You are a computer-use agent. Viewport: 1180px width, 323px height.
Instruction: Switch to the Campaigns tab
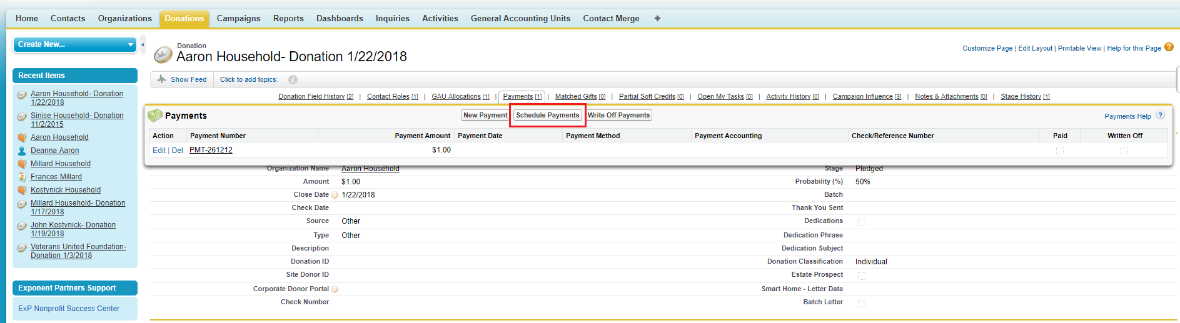click(238, 19)
